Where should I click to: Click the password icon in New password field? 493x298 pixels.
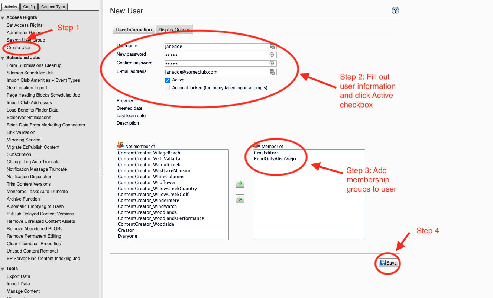click(272, 55)
